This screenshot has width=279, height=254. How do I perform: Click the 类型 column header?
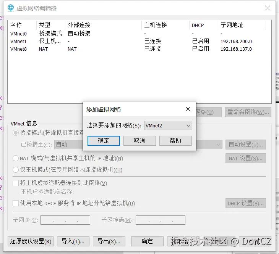point(51,25)
